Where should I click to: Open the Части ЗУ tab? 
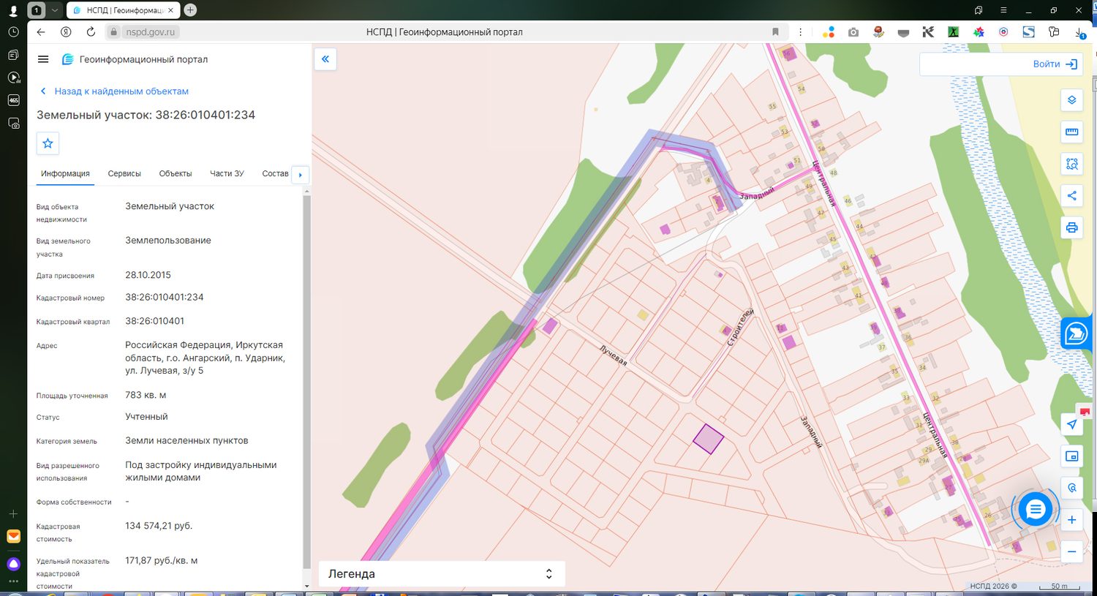tap(227, 173)
